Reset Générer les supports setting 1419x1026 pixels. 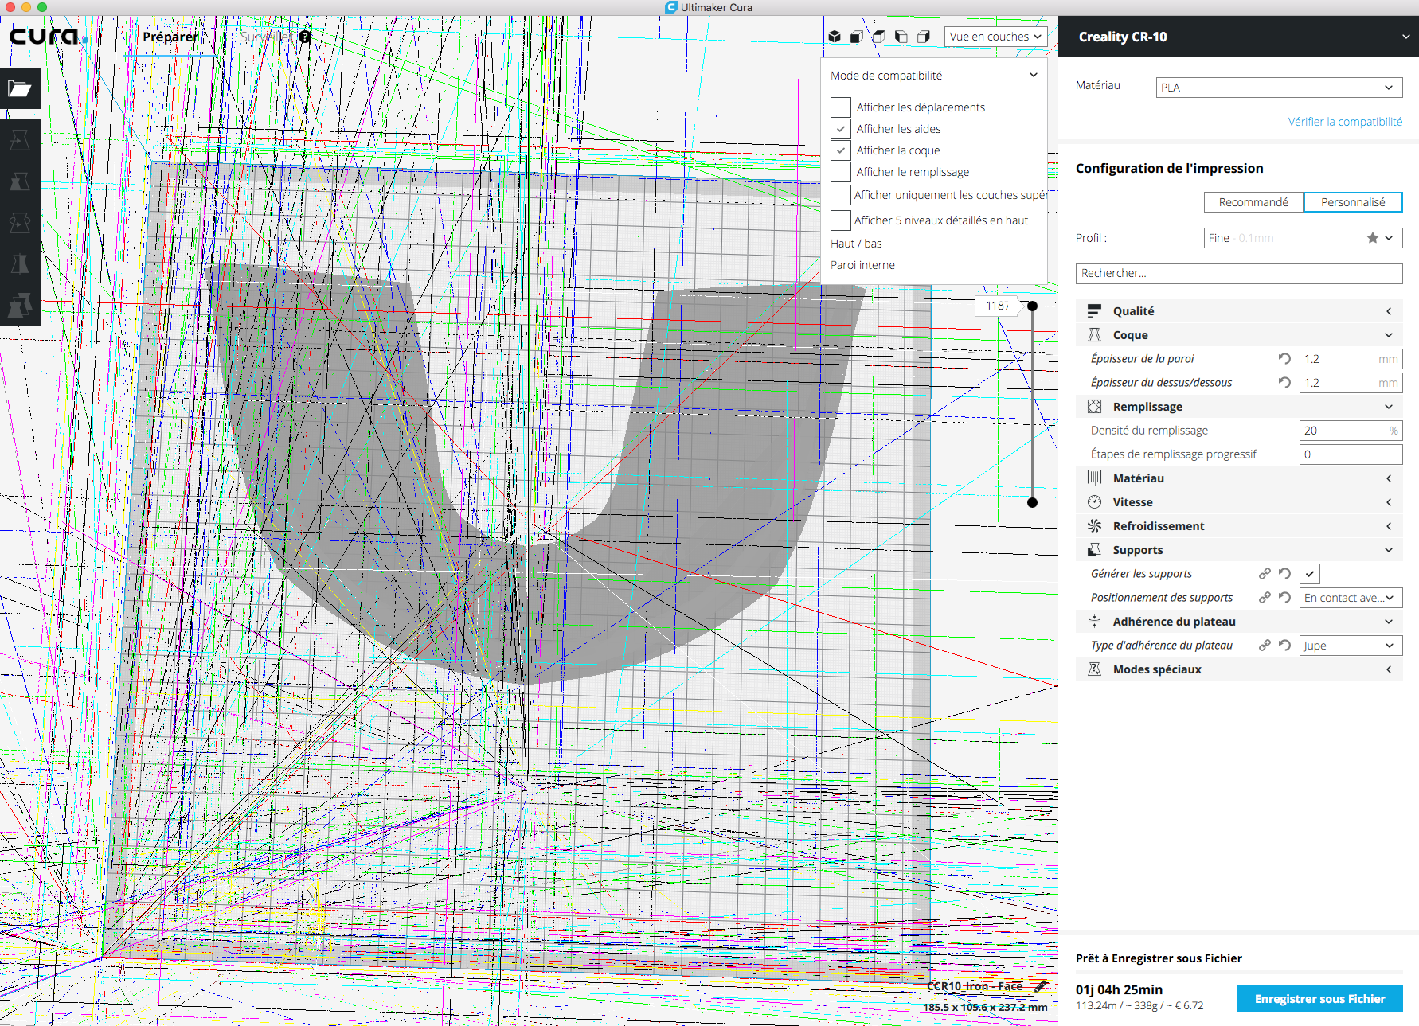tap(1284, 574)
